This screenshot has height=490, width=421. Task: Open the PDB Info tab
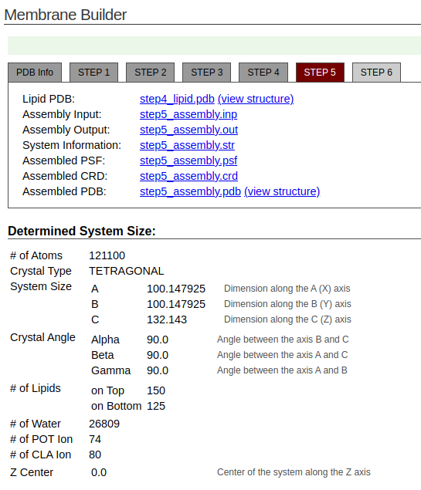coord(35,73)
